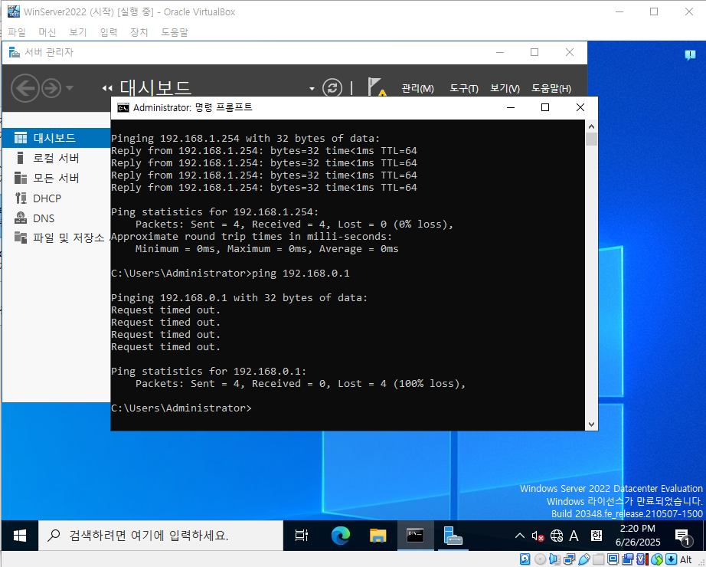Viewport: 706px width, 567px height.
Task: Click the taskbar search box
Action: click(x=161, y=536)
